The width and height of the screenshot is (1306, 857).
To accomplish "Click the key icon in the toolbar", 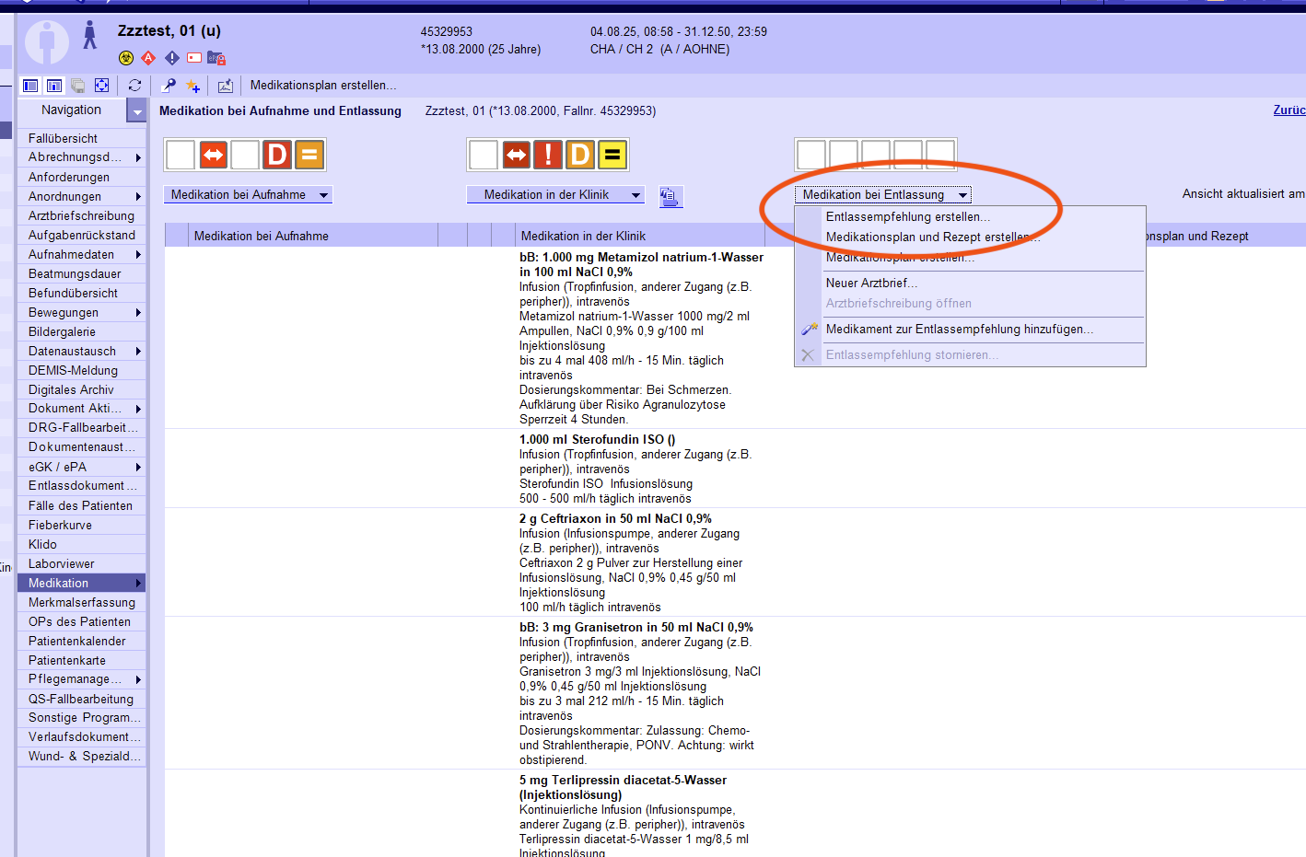I will tap(169, 86).
